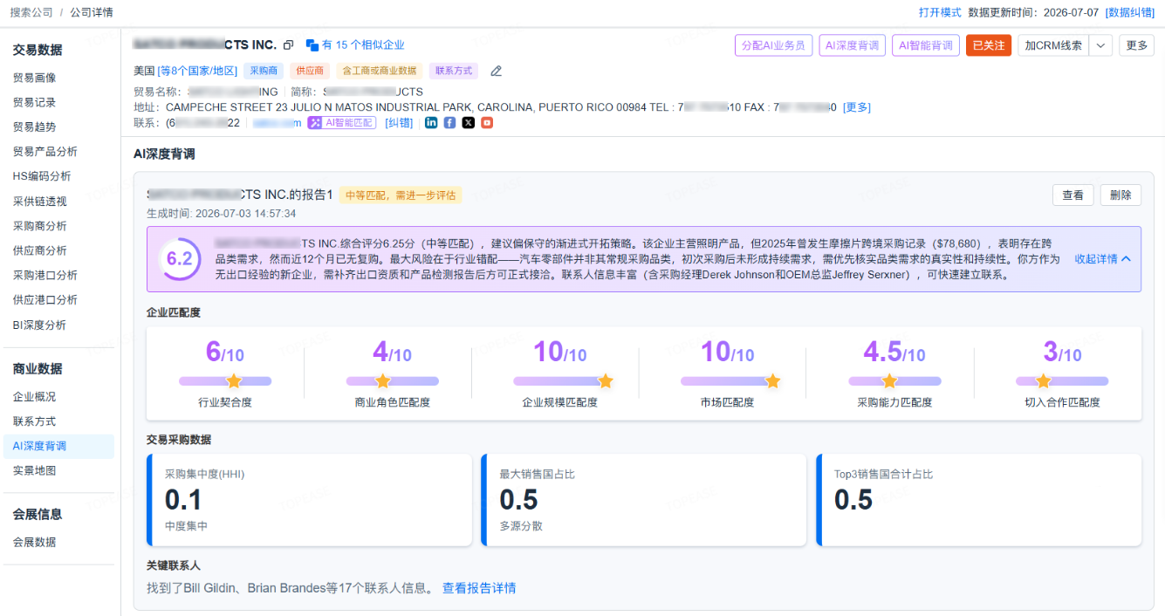The image size is (1165, 616).
Task: Click the edit tags pencil icon
Action: coord(497,71)
